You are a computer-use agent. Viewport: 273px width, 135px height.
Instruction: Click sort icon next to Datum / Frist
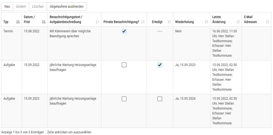click(44, 22)
